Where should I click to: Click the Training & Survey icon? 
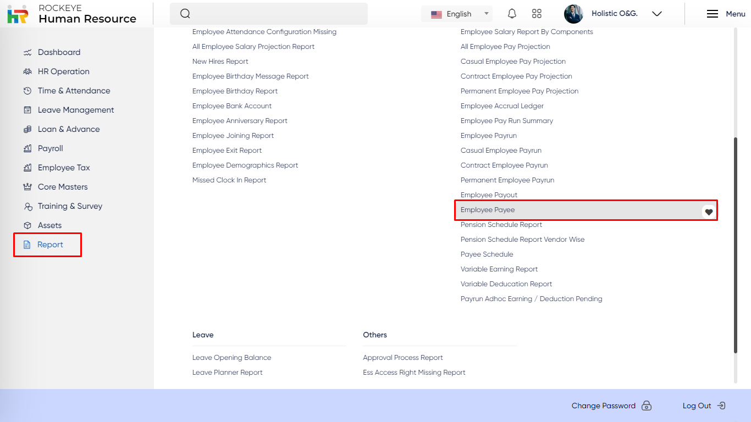(27, 207)
